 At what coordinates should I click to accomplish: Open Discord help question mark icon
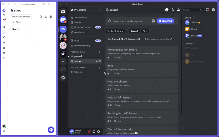coord(213,10)
